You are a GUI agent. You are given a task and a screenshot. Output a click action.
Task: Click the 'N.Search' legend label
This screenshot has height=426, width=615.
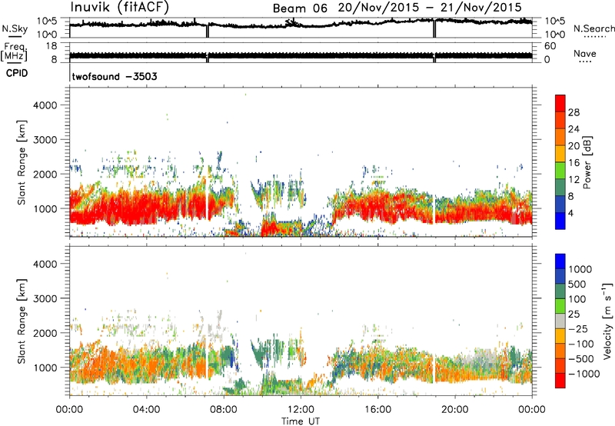[594, 28]
